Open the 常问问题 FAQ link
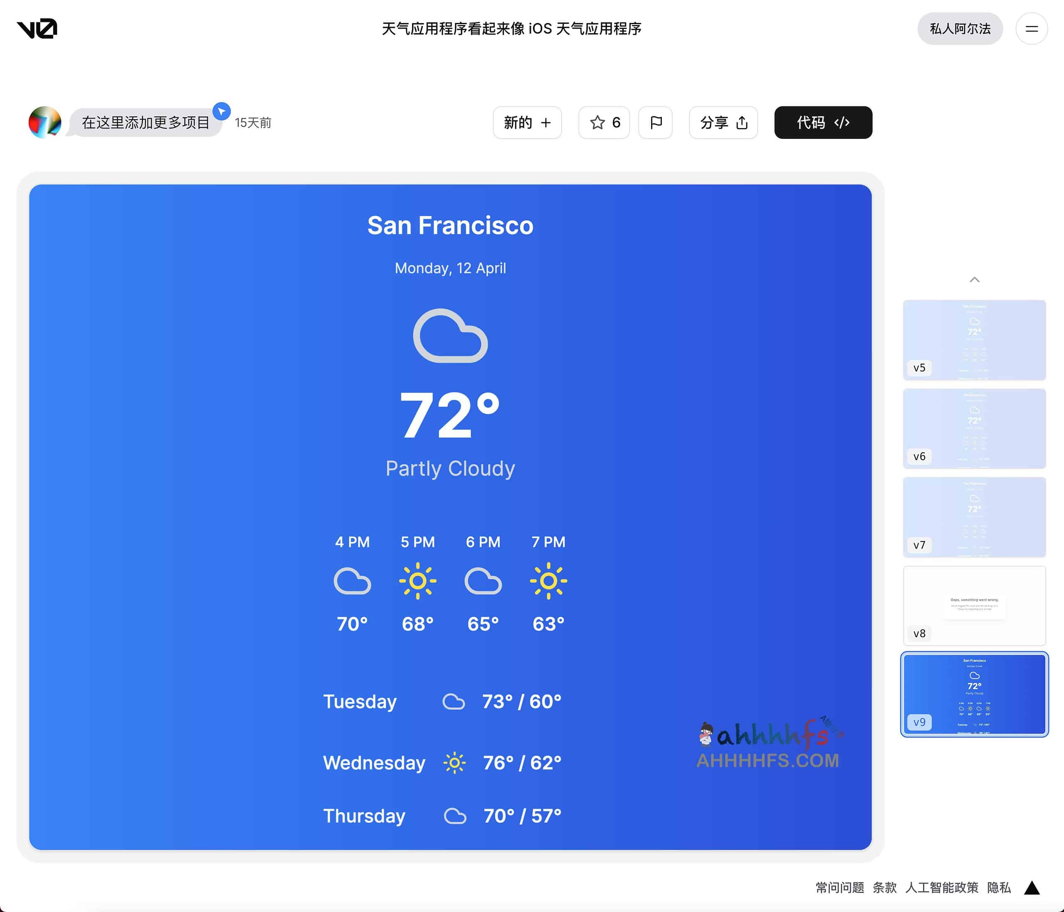Image resolution: width=1064 pixels, height=912 pixels. pos(839,887)
